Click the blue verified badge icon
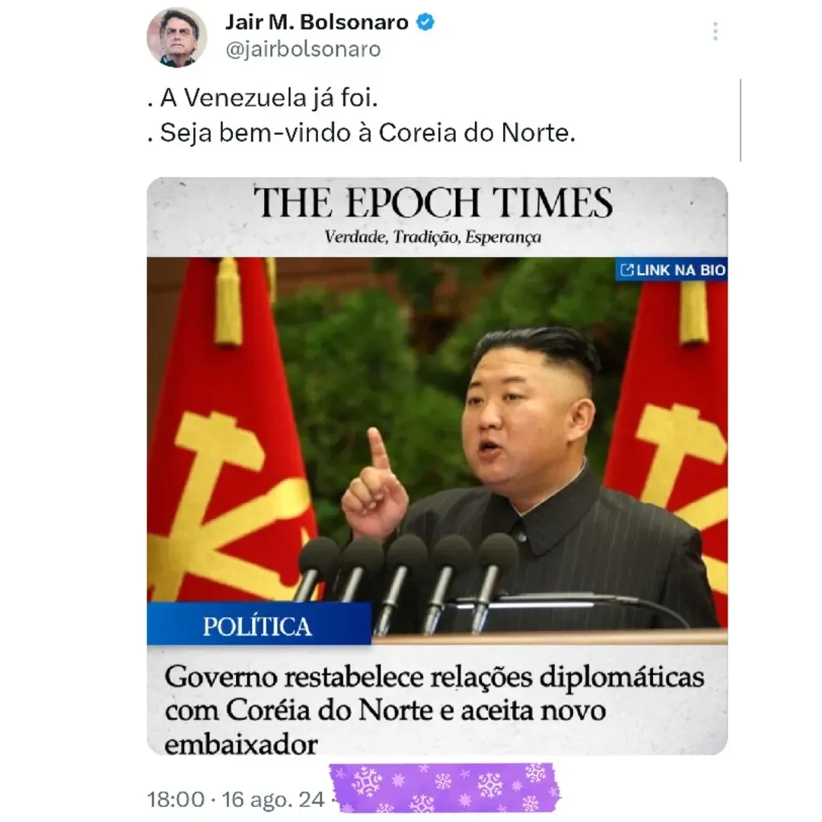The height and width of the screenshot is (822, 822). 425,22
